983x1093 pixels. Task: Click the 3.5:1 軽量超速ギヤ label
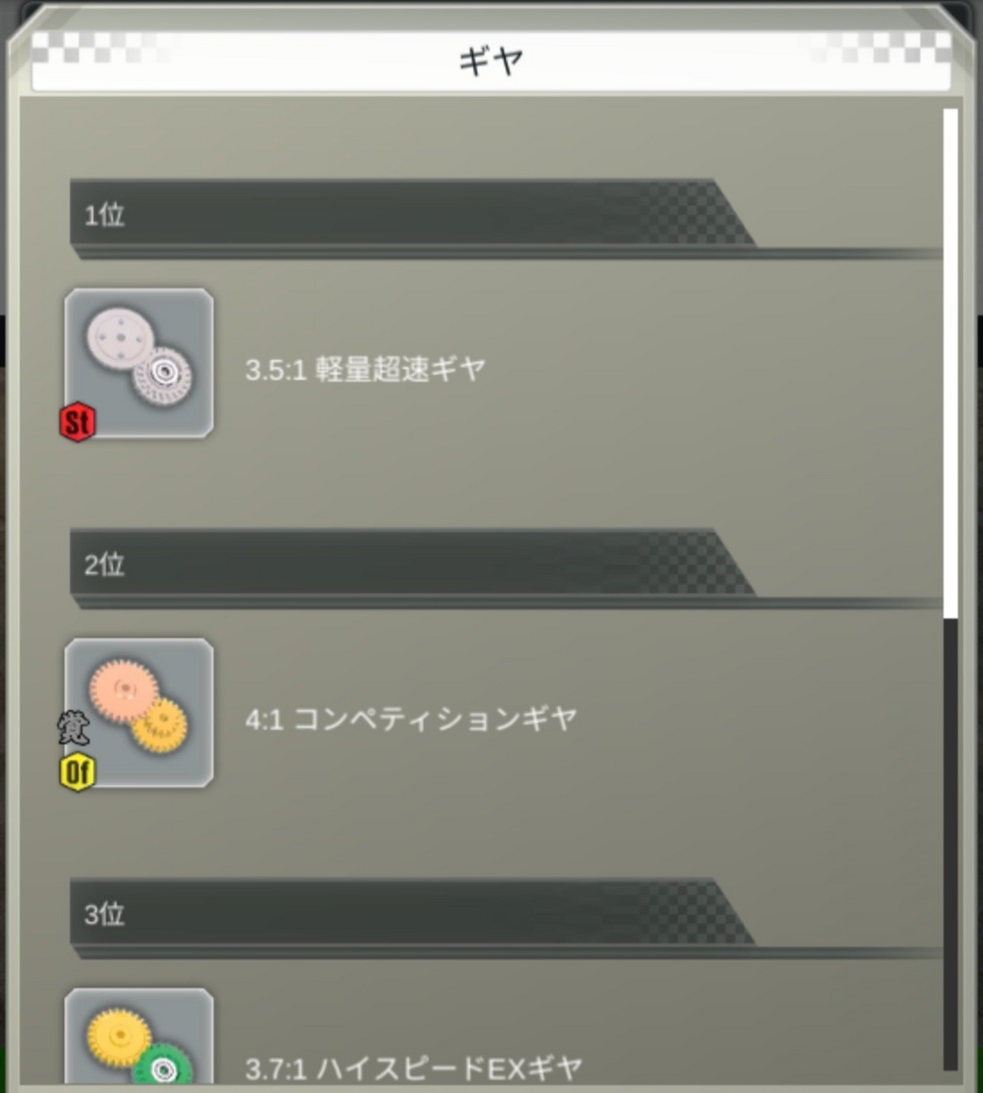(365, 369)
